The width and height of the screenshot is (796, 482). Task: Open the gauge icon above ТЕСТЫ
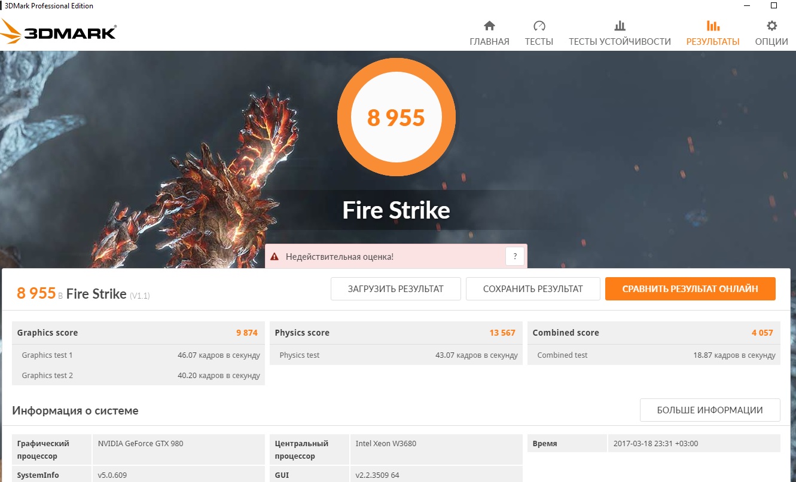point(539,26)
